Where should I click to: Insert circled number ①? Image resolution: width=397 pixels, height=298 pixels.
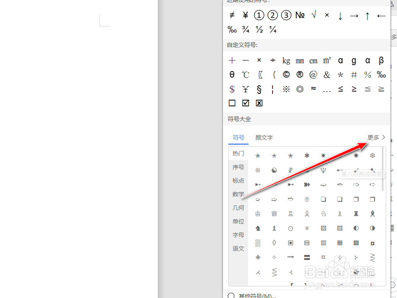click(259, 16)
